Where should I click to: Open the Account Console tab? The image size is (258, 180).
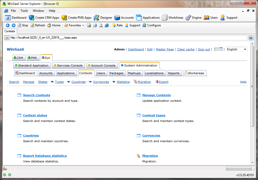[x=102, y=65]
